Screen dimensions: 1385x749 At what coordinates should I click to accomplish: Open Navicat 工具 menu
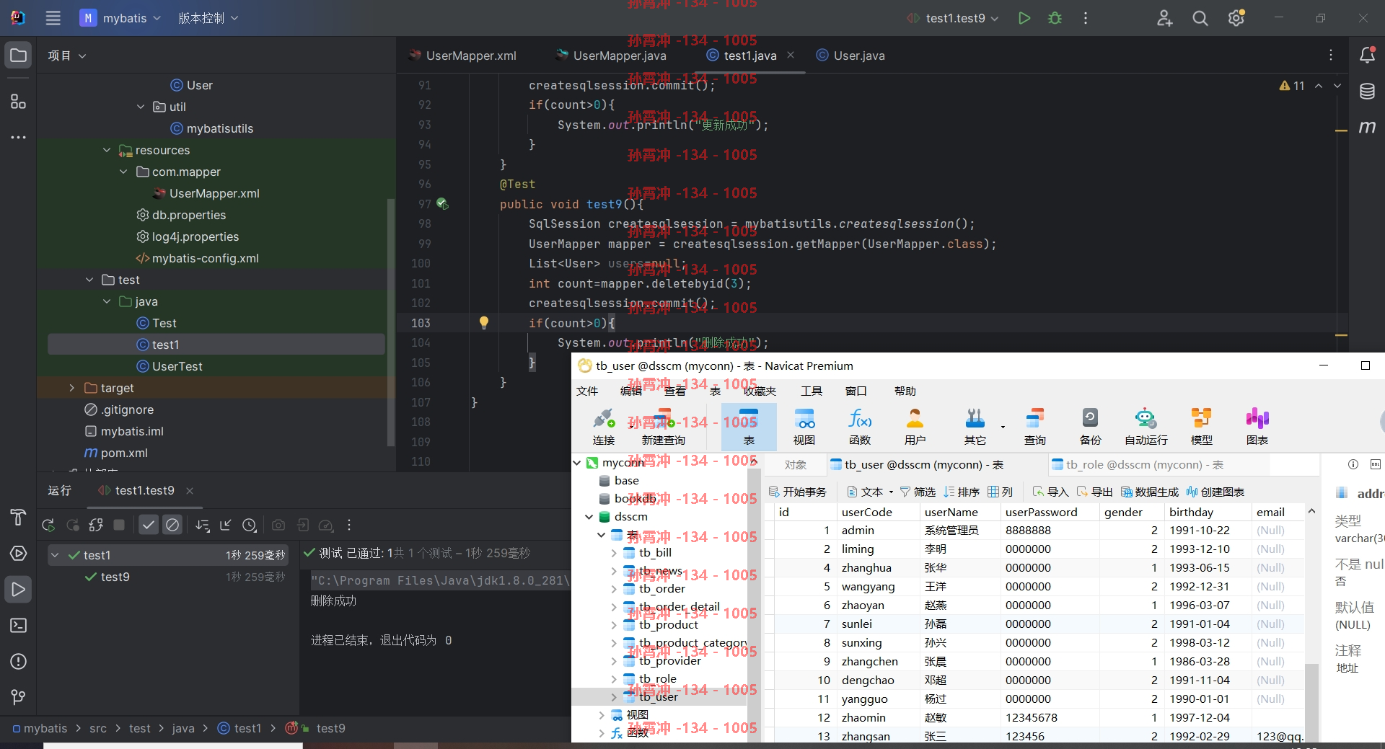click(812, 391)
